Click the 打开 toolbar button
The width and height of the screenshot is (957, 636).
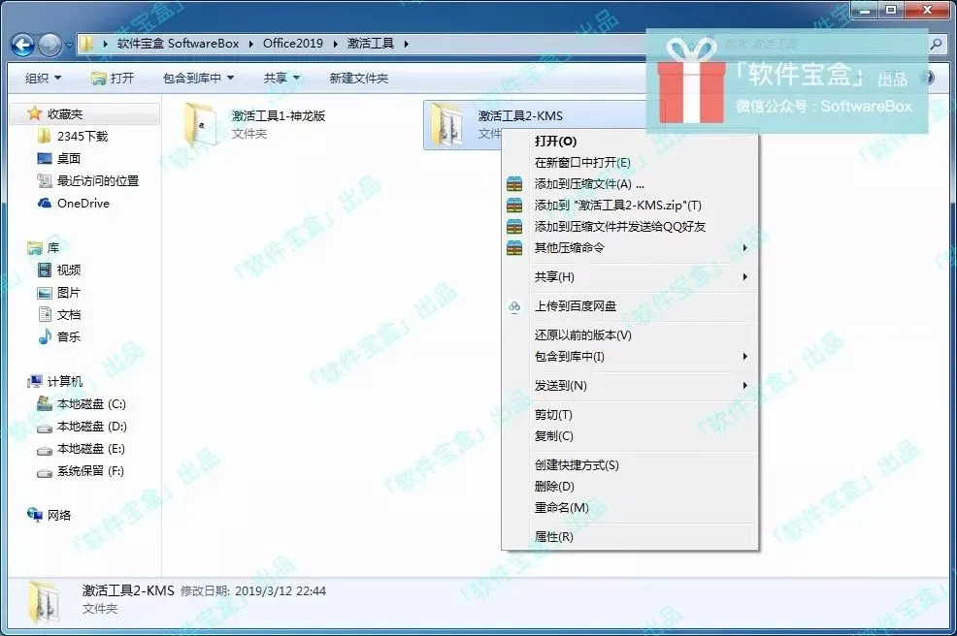coord(113,79)
